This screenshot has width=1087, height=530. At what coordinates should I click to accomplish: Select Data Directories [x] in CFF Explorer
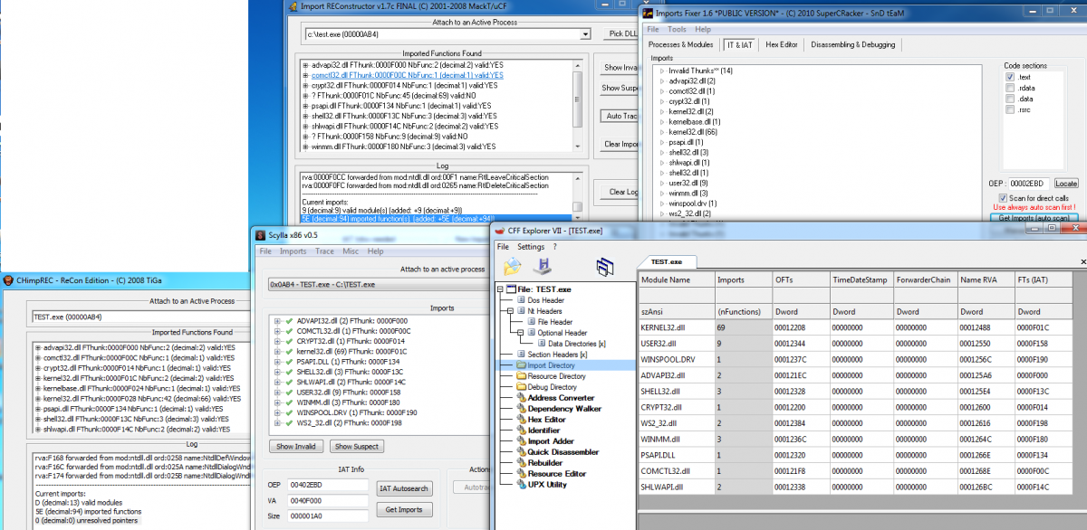tap(576, 344)
